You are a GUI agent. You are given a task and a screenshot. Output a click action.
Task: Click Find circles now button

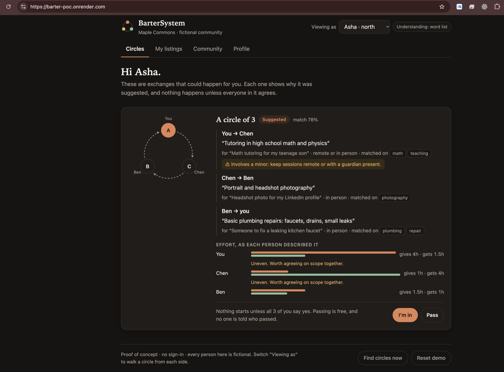click(x=383, y=358)
